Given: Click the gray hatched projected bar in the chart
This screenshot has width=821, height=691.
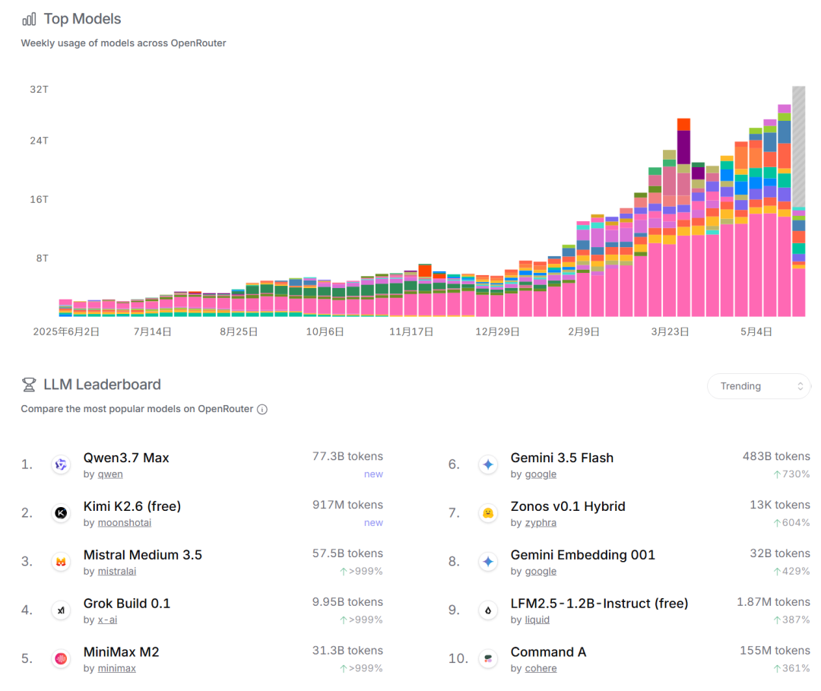Looking at the screenshot, I should pyautogui.click(x=798, y=147).
